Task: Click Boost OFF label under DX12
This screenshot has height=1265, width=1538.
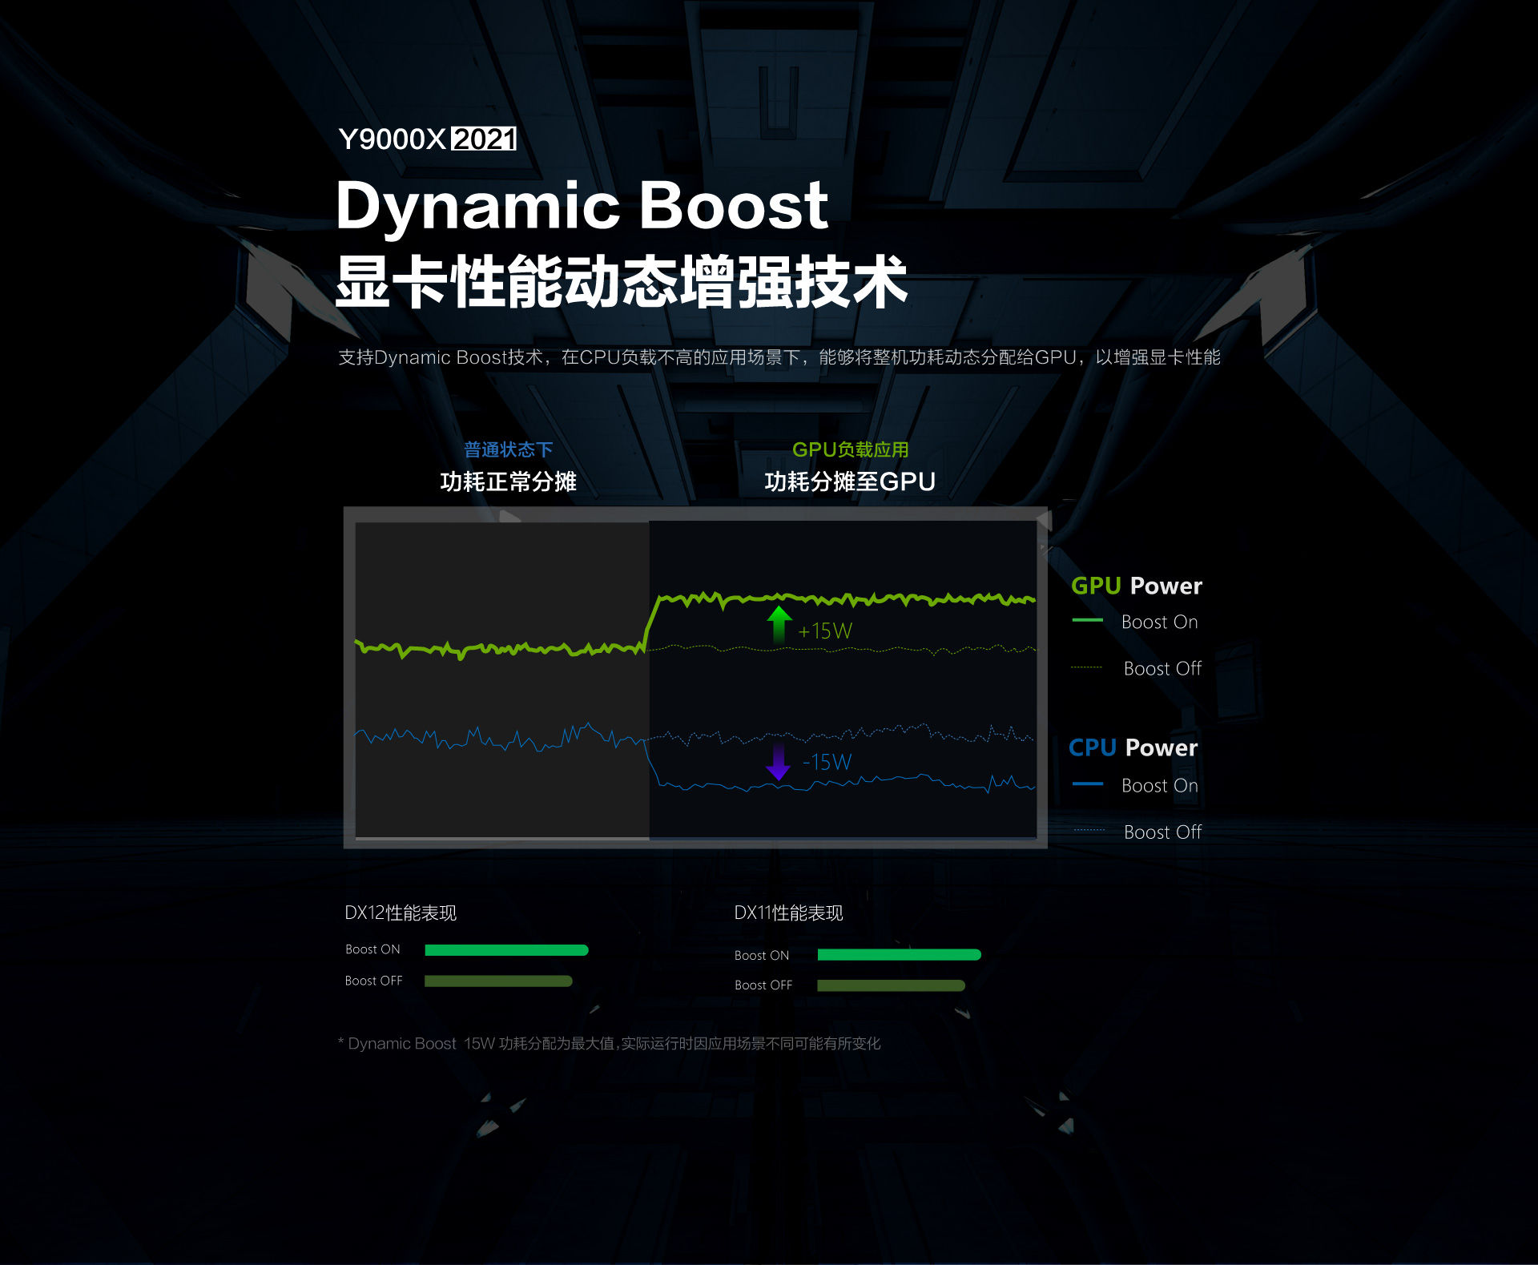Action: [373, 981]
